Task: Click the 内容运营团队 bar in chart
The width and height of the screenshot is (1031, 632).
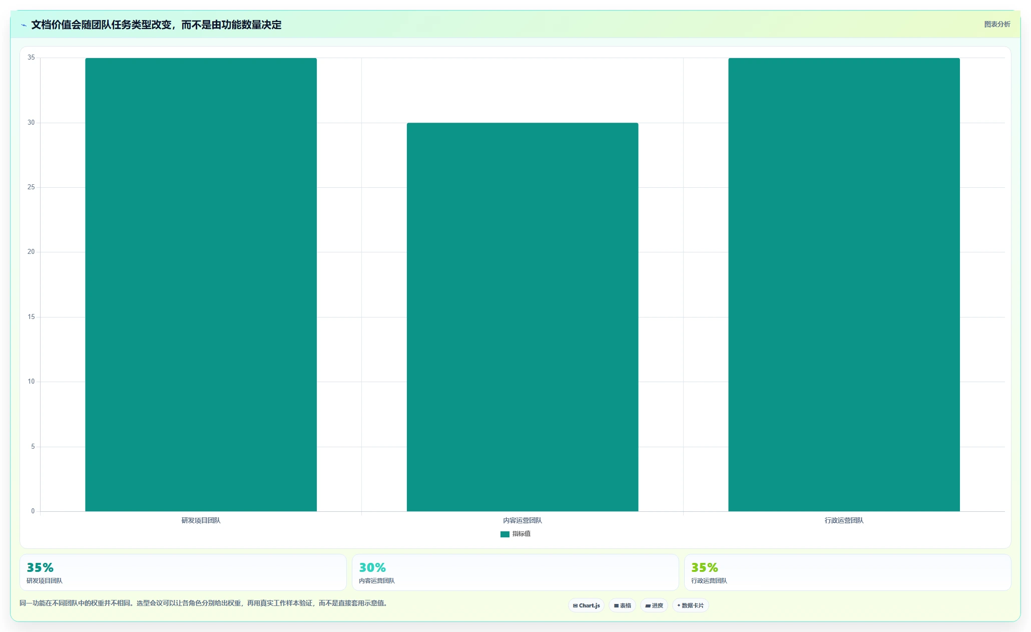Action: click(523, 317)
